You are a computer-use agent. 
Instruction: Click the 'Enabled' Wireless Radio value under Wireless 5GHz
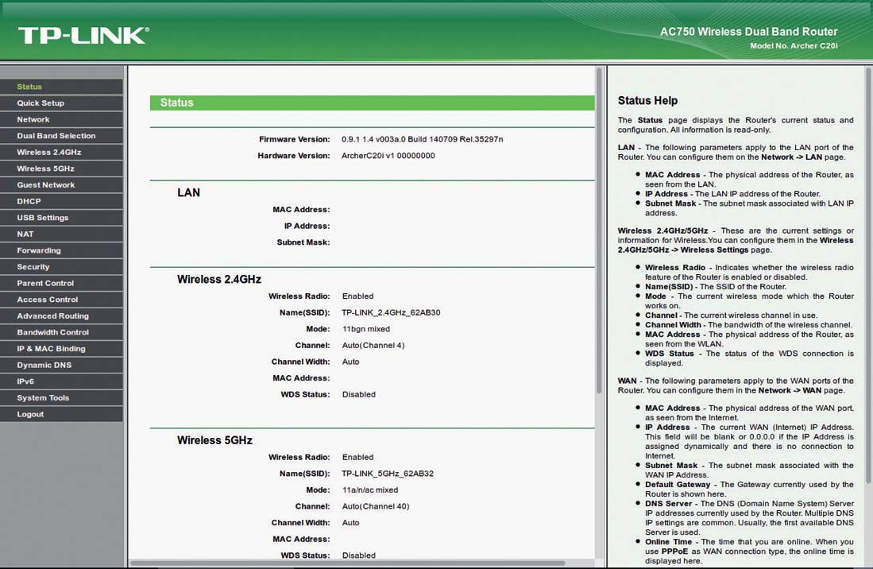point(358,457)
